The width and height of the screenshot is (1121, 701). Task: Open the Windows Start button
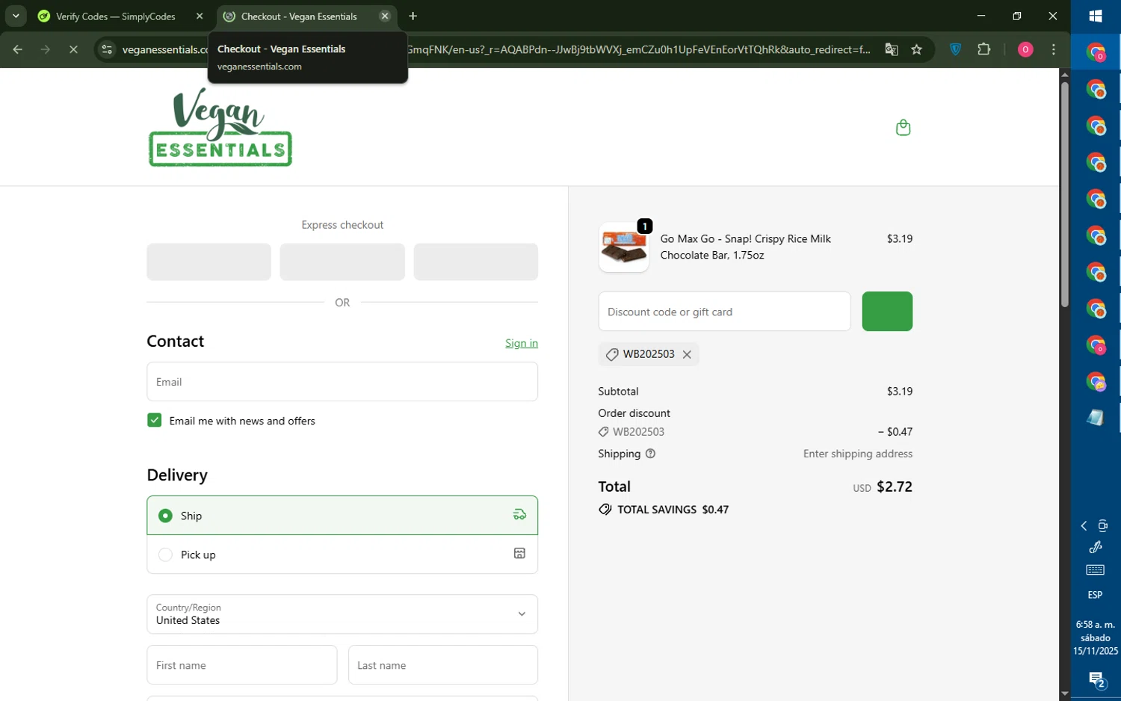[1096, 16]
